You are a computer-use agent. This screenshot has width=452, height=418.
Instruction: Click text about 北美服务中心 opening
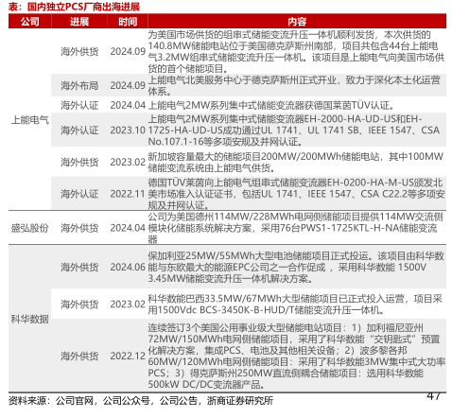pyautogui.click(x=294, y=85)
